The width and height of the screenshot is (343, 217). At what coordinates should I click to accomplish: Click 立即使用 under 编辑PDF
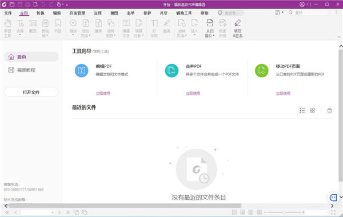[x=103, y=94]
